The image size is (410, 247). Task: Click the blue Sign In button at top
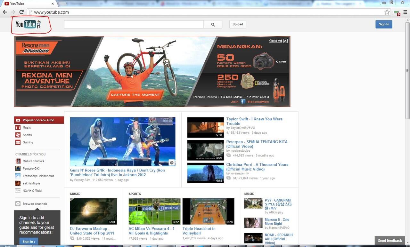pos(384,24)
